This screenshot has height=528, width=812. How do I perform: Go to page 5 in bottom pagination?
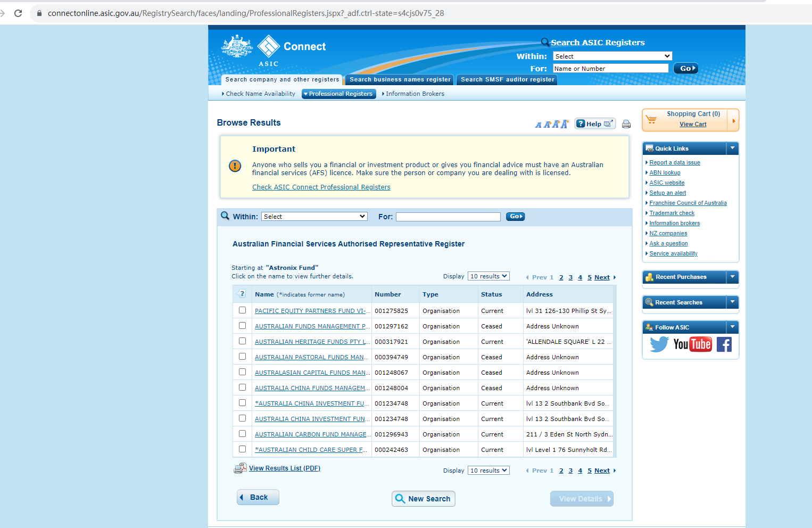[590, 471]
